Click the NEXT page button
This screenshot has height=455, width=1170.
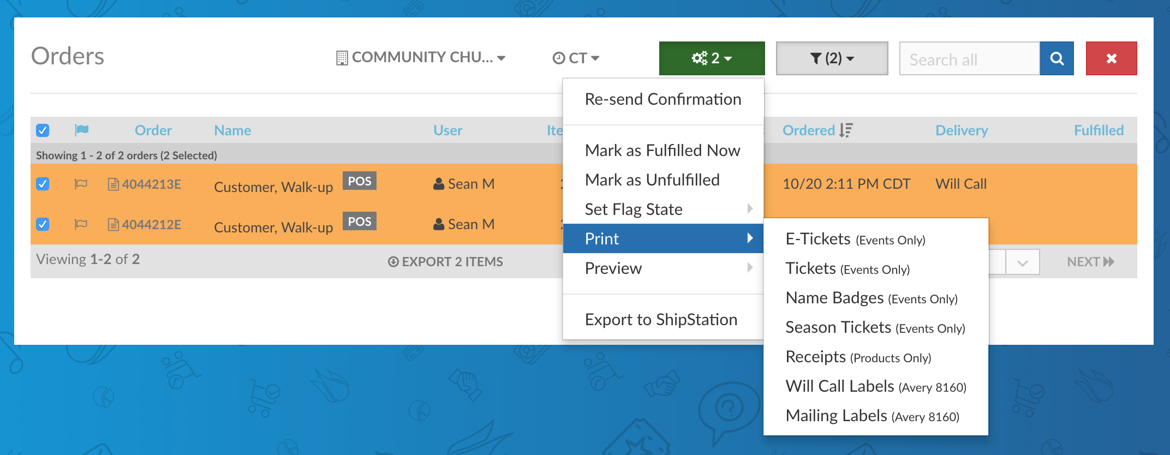[x=1090, y=262]
